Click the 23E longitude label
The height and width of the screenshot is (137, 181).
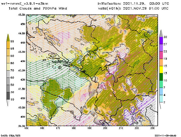click(153, 128)
